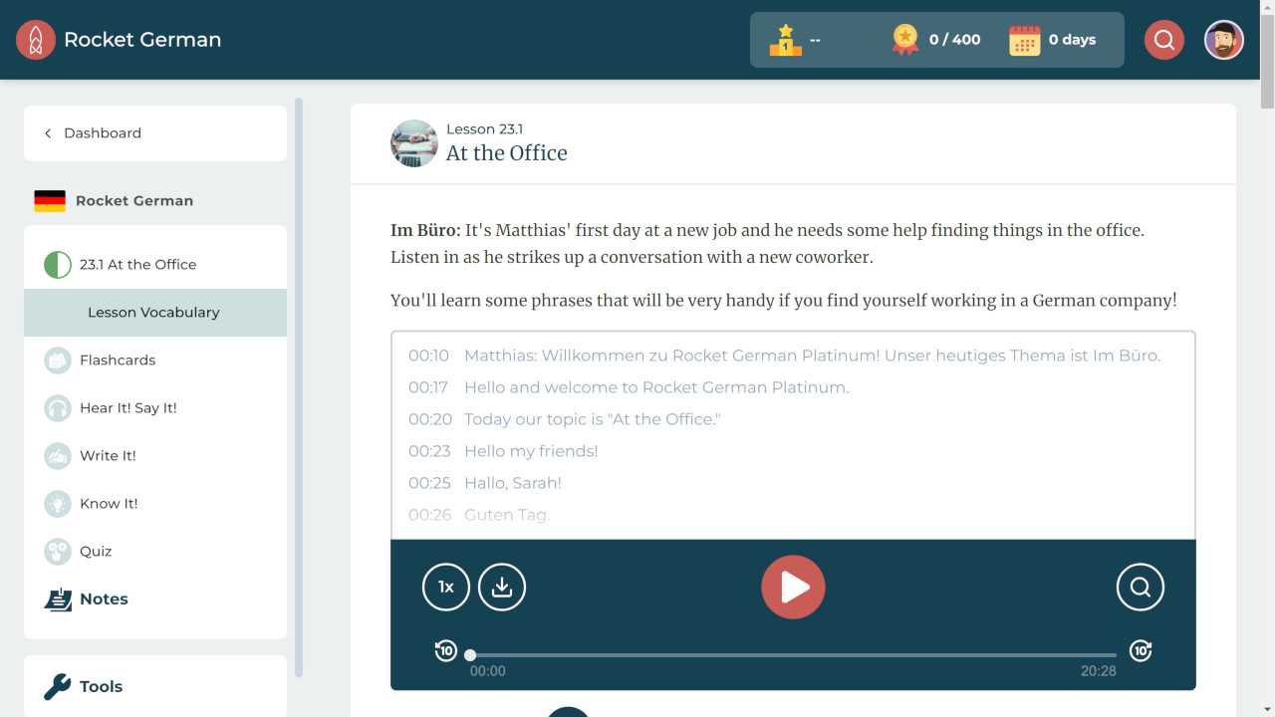Change playback speed from 1x
Viewport: 1275px width, 717px height.
pos(446,587)
